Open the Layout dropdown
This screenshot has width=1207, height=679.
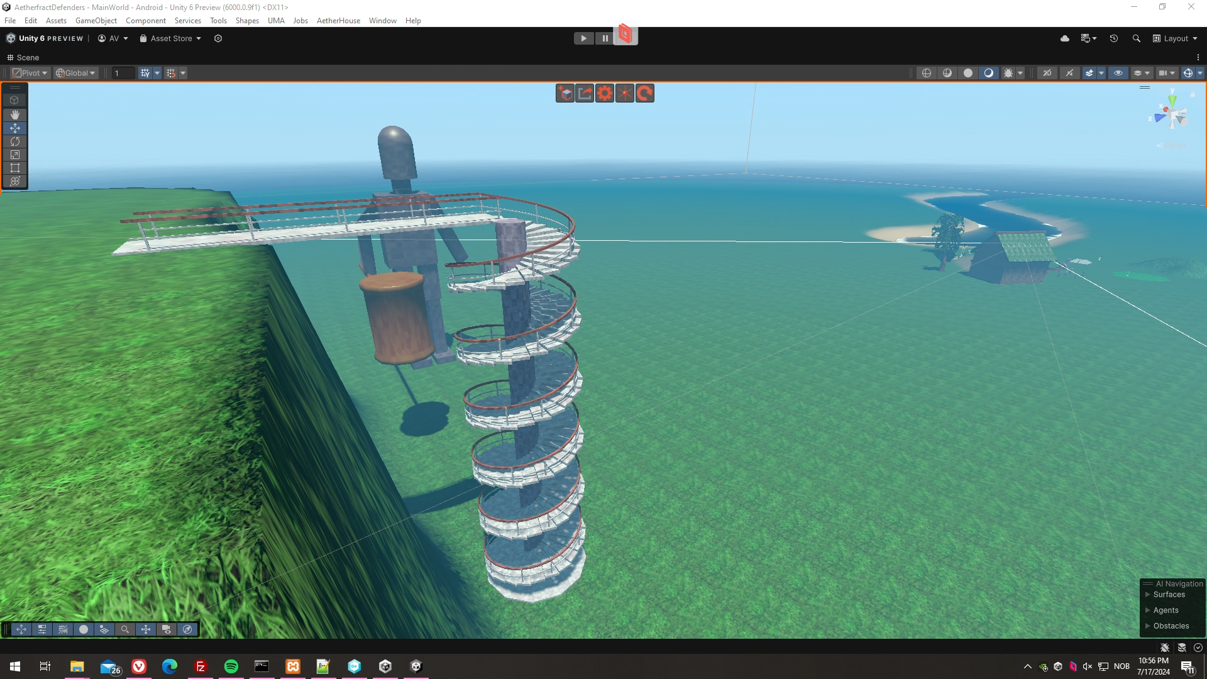[x=1175, y=38]
